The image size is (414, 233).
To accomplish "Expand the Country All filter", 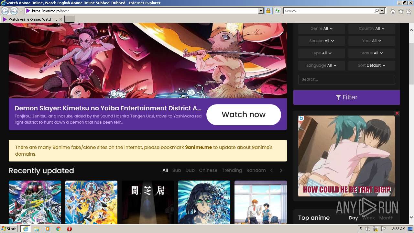I will 372,28.
